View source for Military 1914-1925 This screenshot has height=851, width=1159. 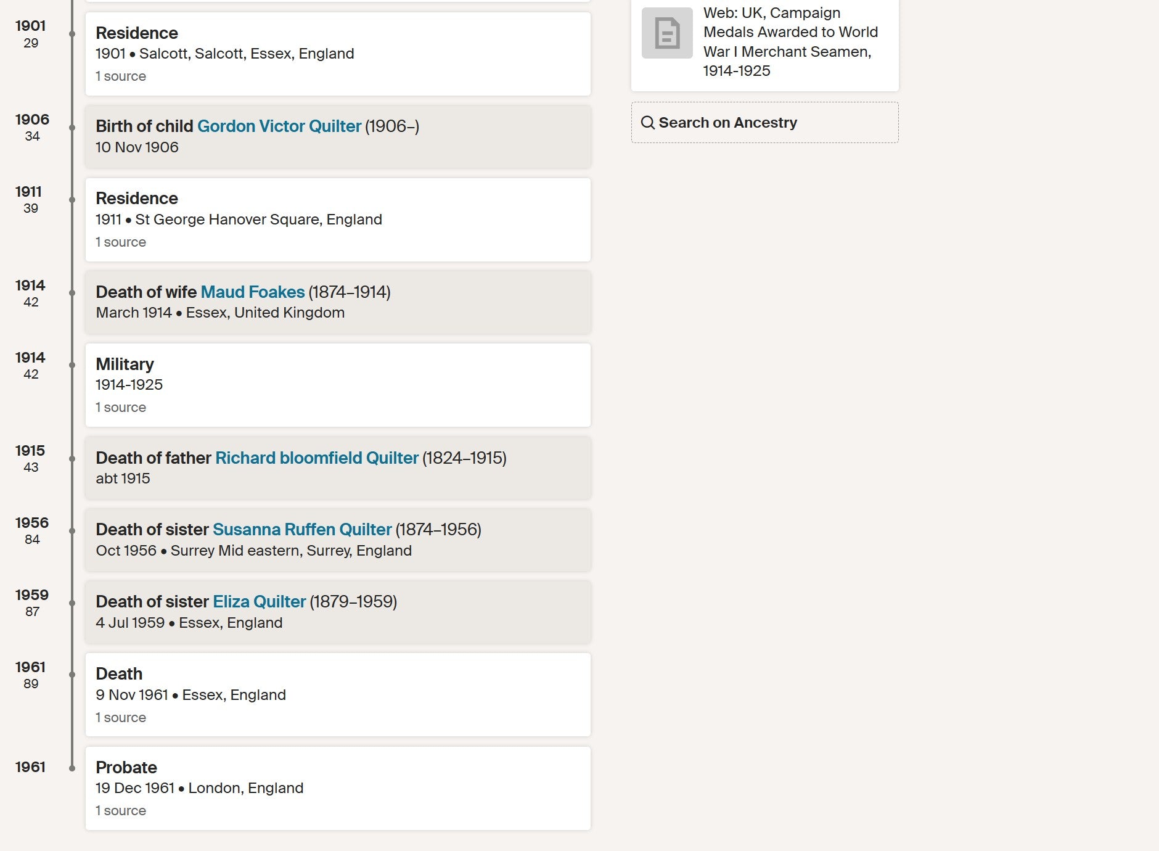tap(121, 408)
